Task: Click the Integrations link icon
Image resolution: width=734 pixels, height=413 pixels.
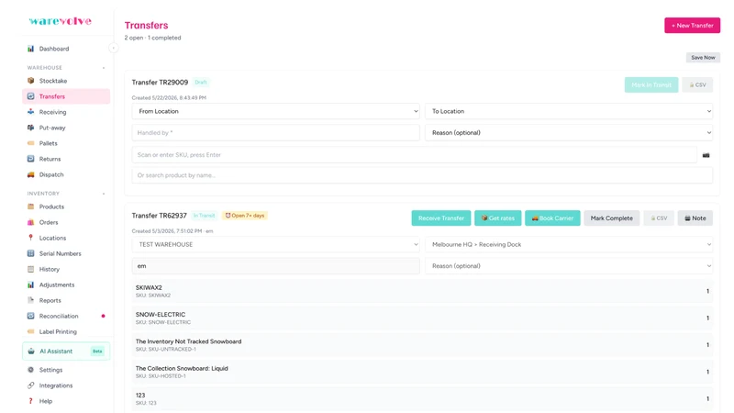Action: click(30, 385)
